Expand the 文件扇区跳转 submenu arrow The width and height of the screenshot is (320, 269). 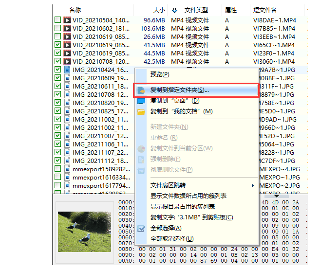click(252, 185)
